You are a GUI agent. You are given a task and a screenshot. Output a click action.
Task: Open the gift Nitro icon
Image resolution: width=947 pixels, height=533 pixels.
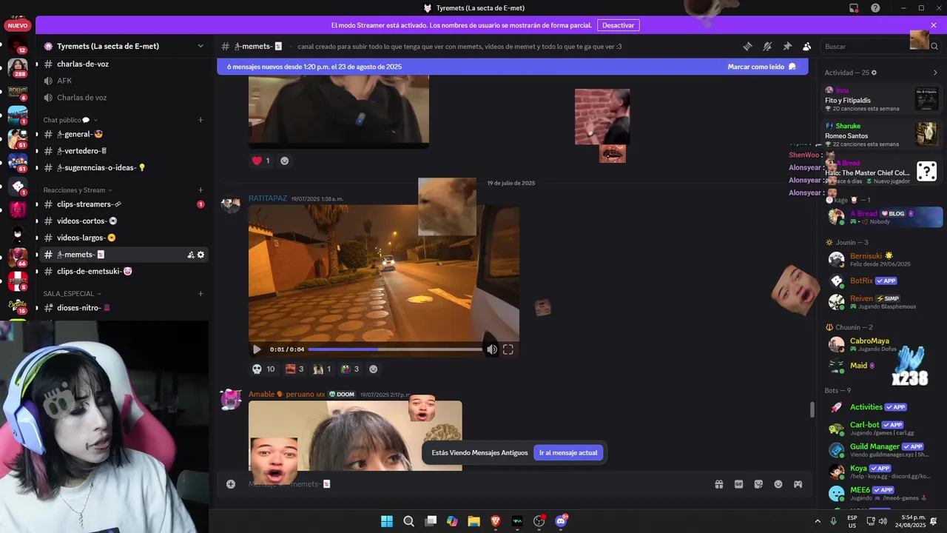pyautogui.click(x=718, y=484)
